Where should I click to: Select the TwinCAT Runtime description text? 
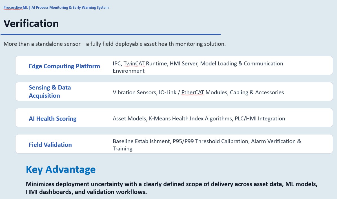tap(198, 67)
